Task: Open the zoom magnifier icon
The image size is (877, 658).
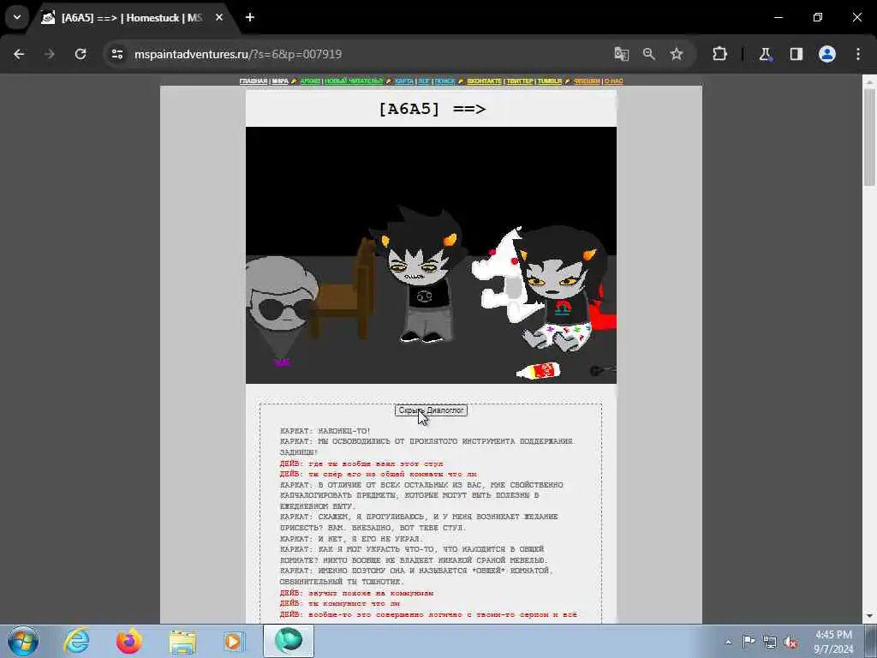Action: 649,54
